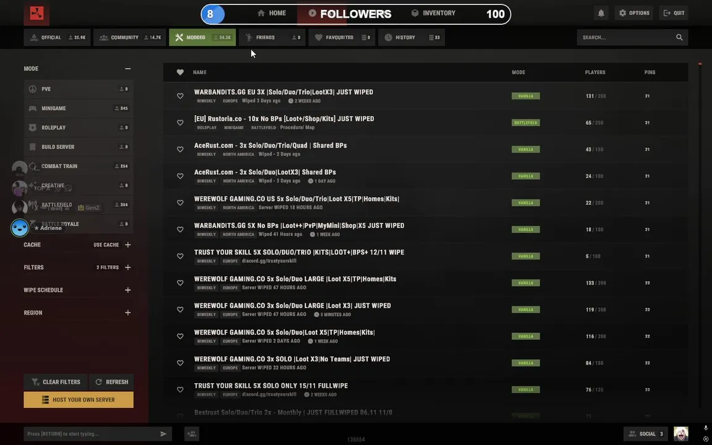
Task: Sort server list by Name
Action: 200,72
